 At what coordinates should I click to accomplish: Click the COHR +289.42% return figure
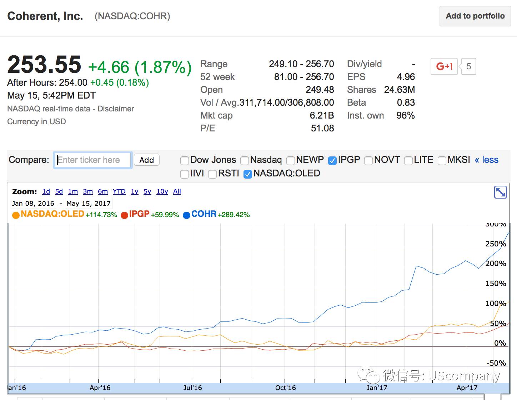pyautogui.click(x=234, y=215)
